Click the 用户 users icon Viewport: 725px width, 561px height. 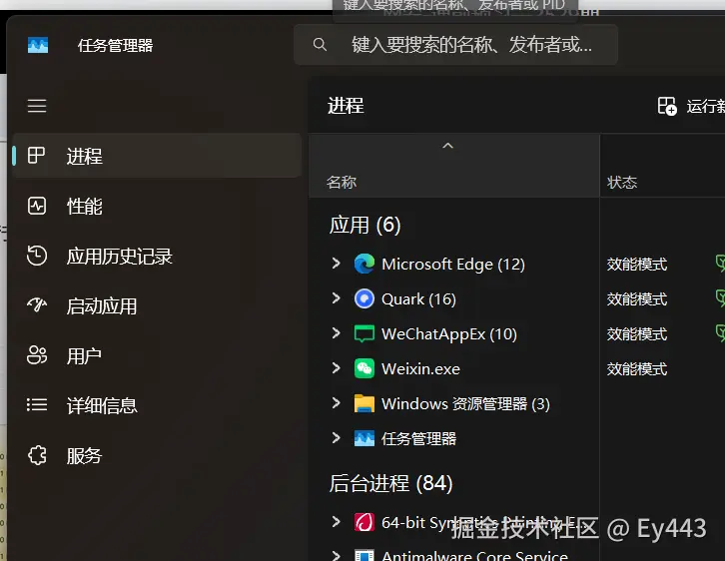(x=37, y=355)
